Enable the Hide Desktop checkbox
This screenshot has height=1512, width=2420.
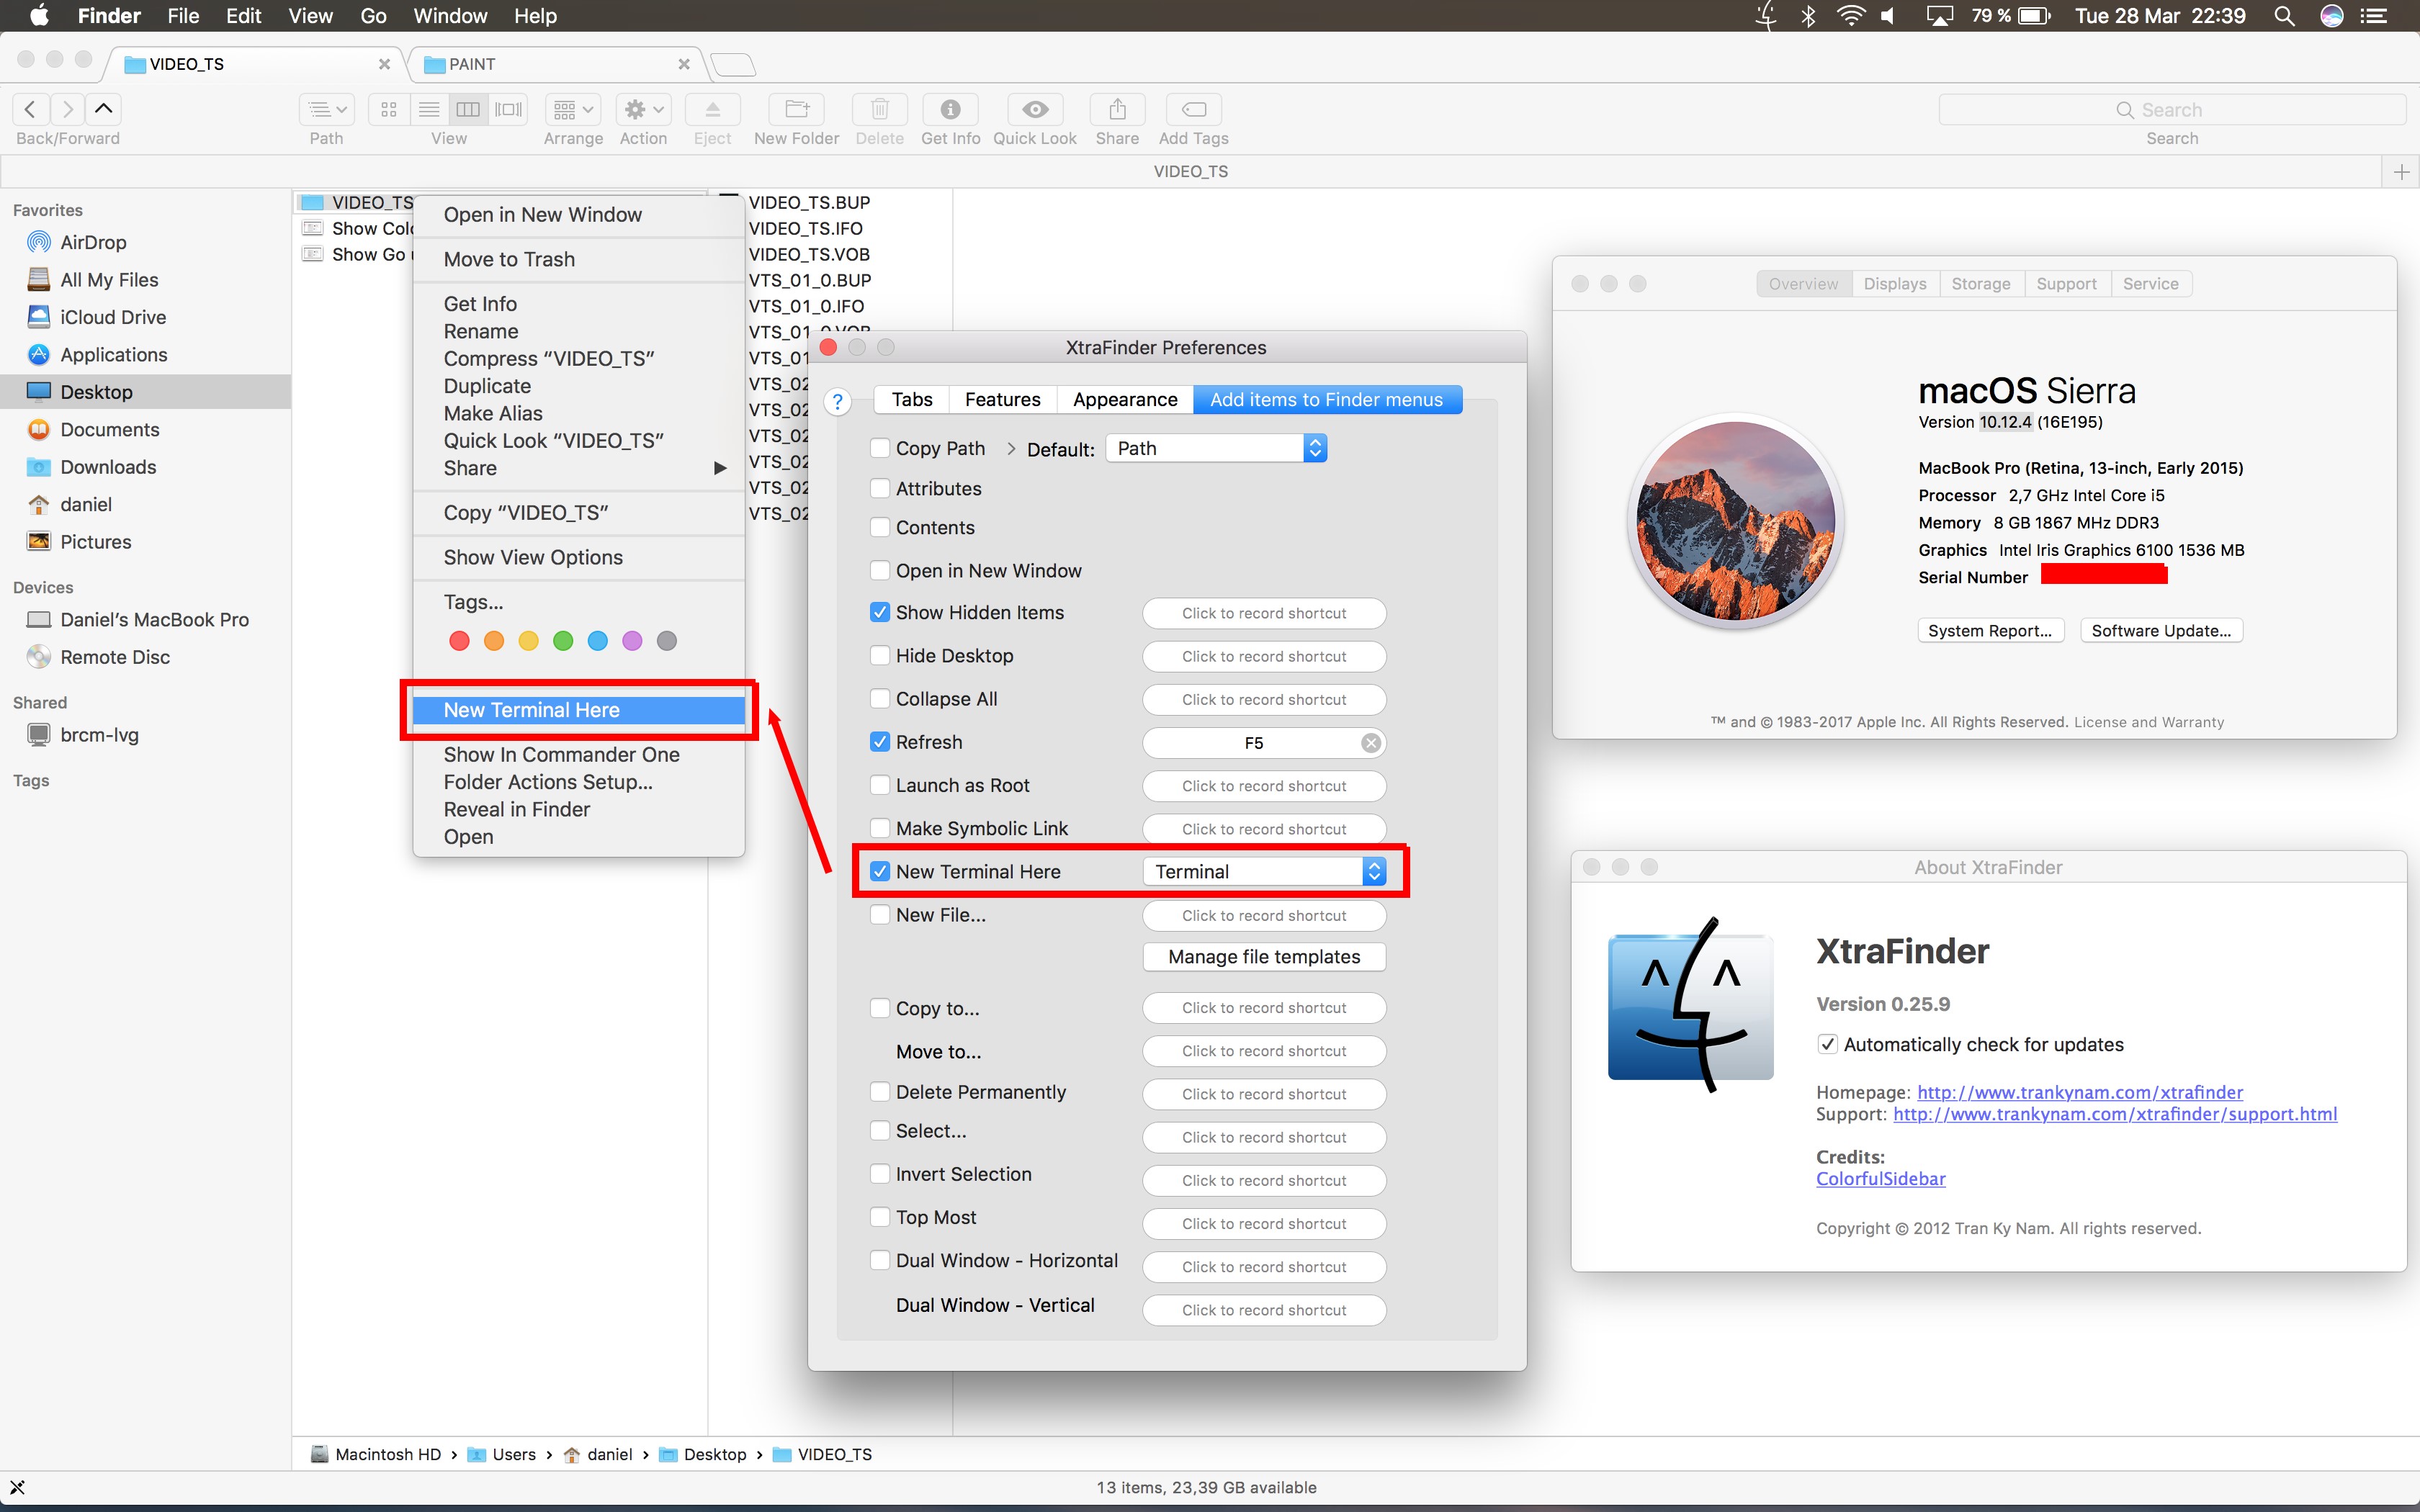pos(880,656)
